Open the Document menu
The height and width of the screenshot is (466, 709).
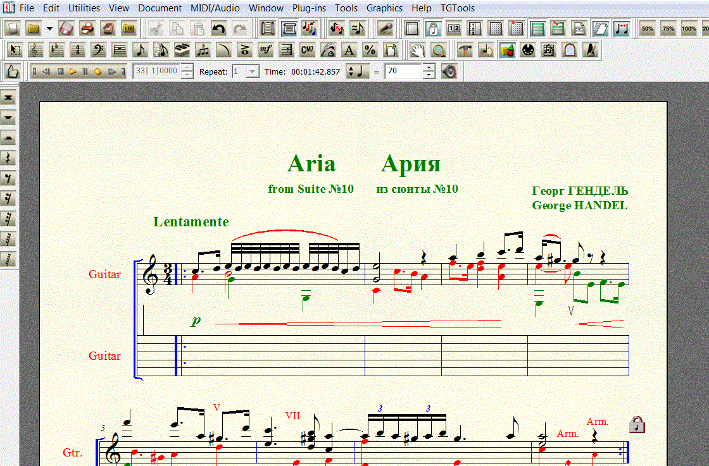160,8
